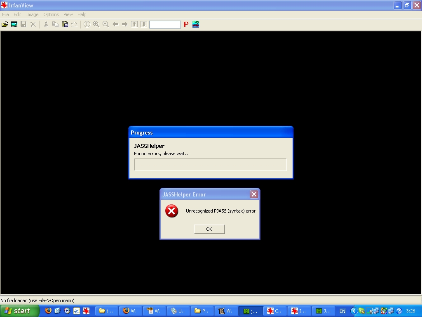This screenshot has width=422, height=317.
Task: Switch to the IrfanView 'C..' taskbar button
Action: (x=274, y=311)
